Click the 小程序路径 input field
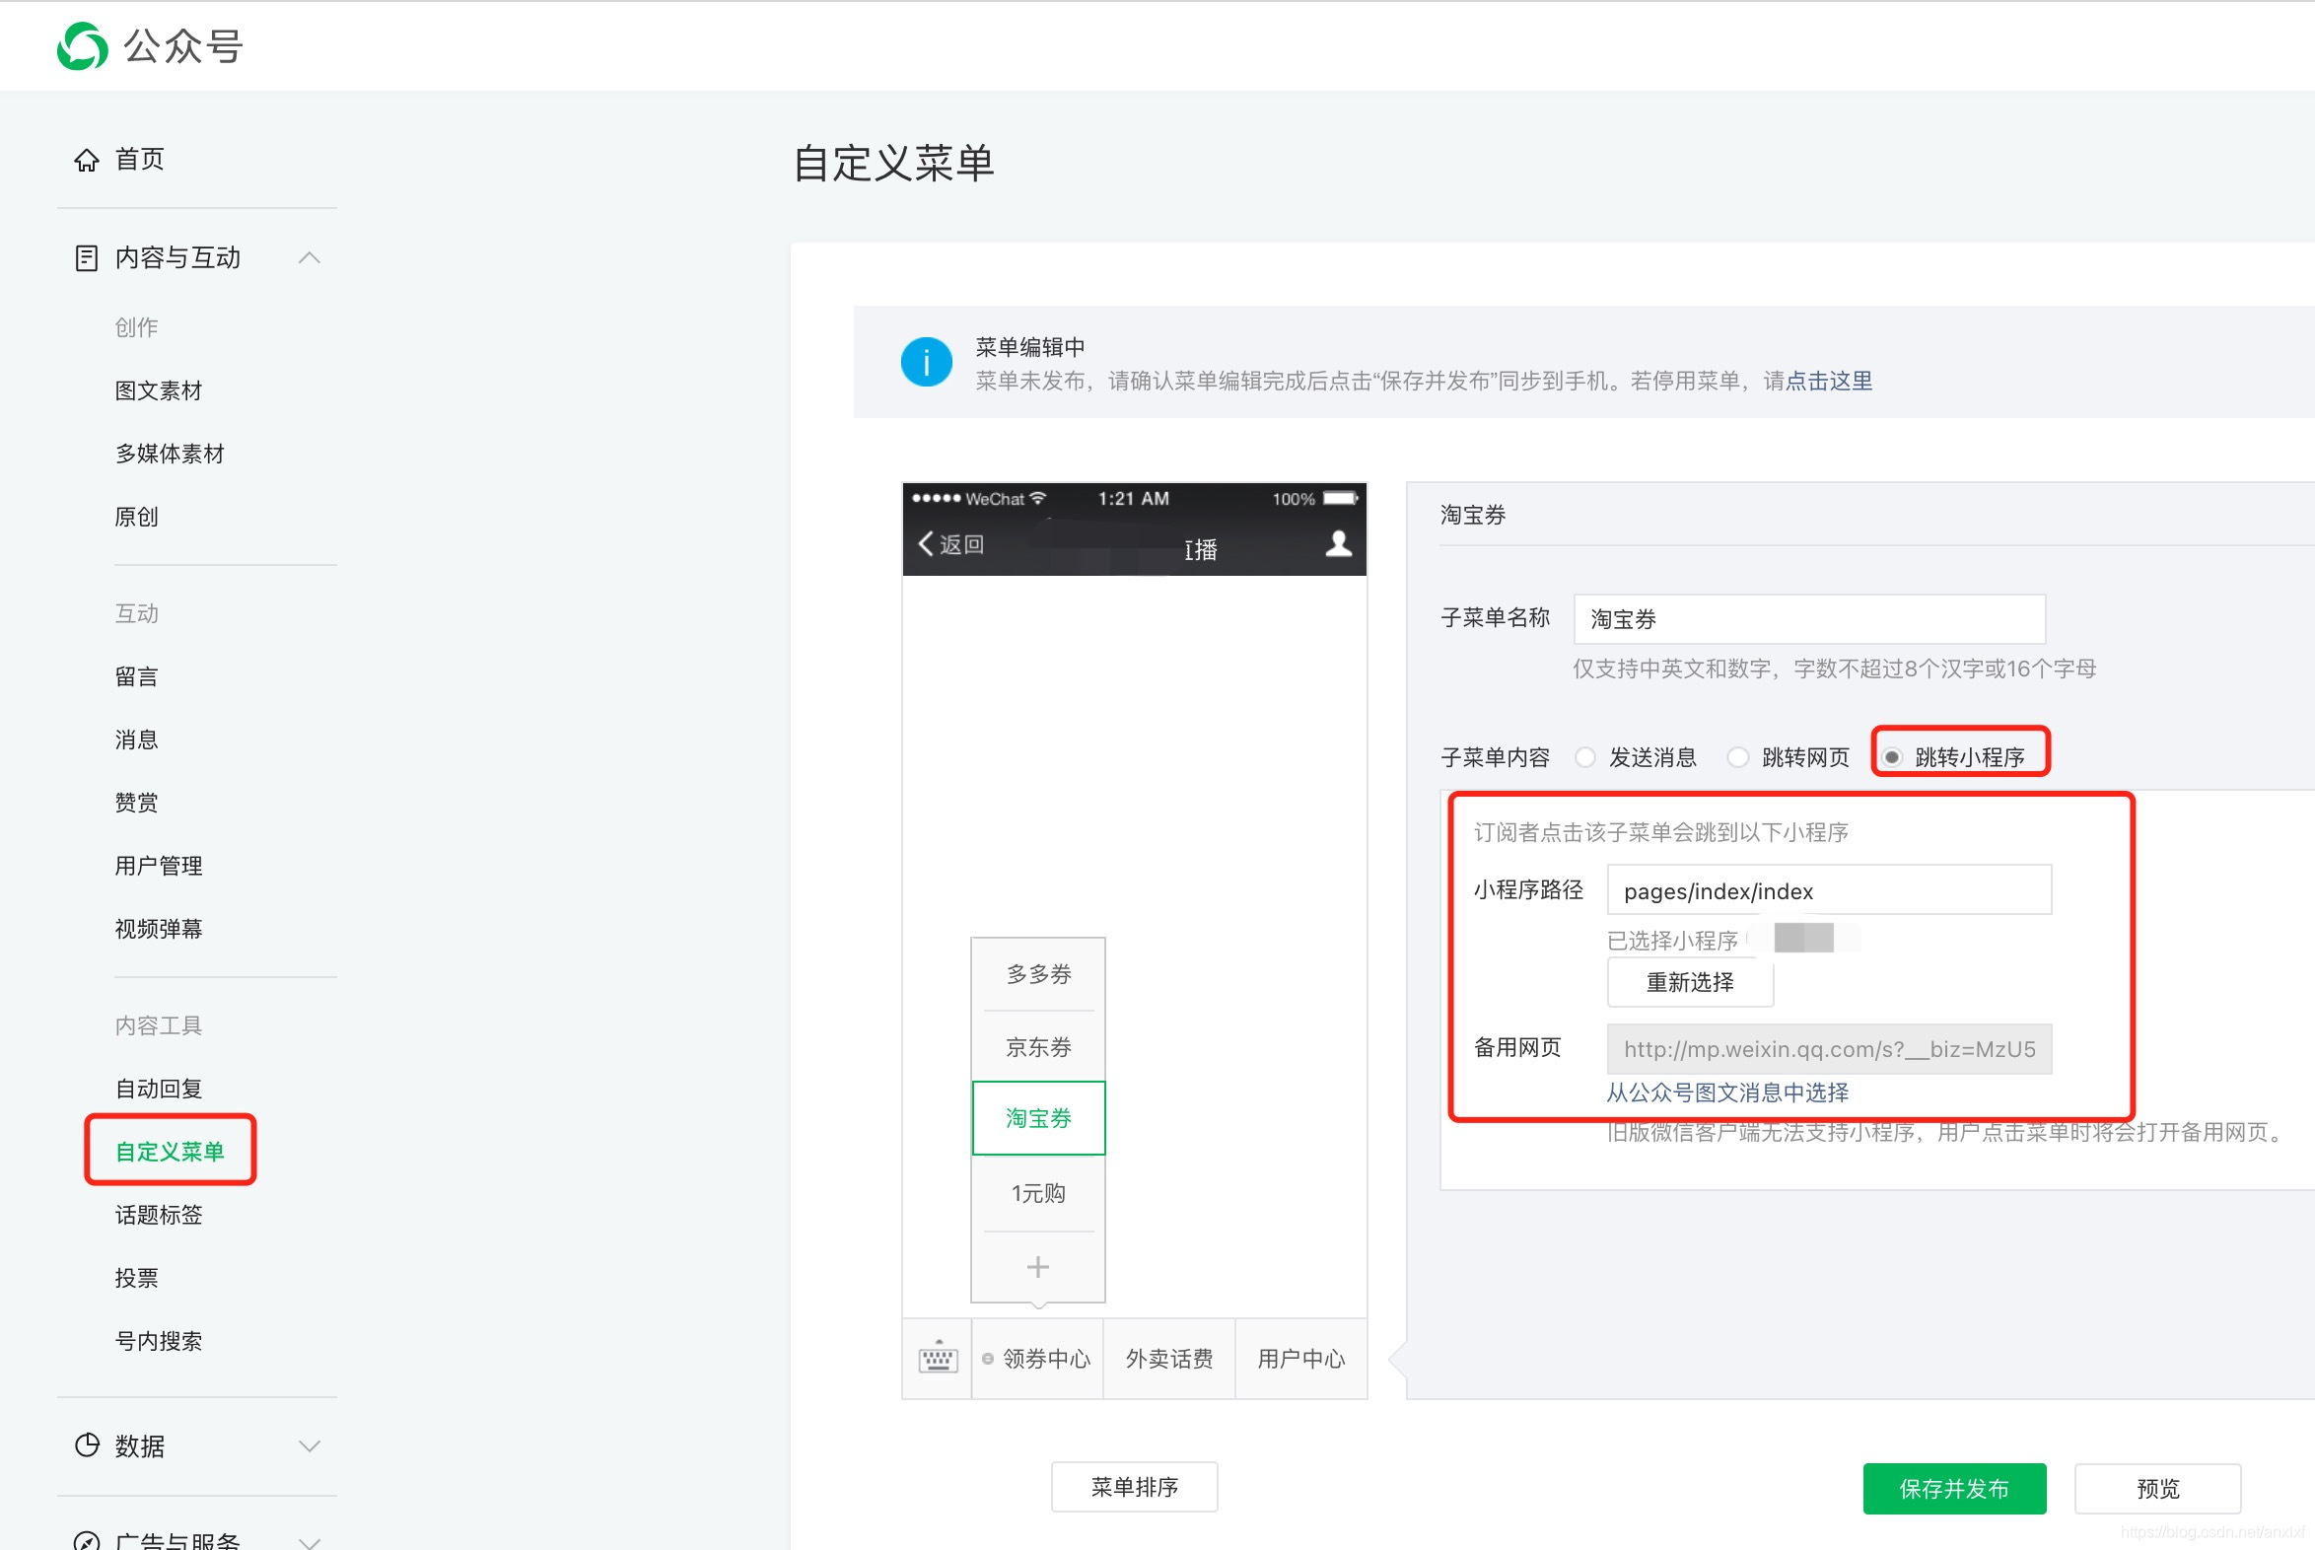This screenshot has height=1550, width=2315. point(1829,890)
